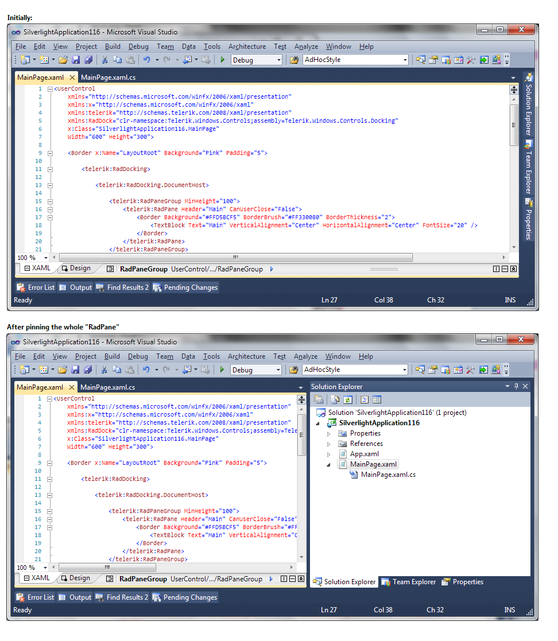558x641 pixels.
Task: Click Toolbox wrench icon in 'Initially' window toolbar
Action: pyautogui.click(x=471, y=60)
